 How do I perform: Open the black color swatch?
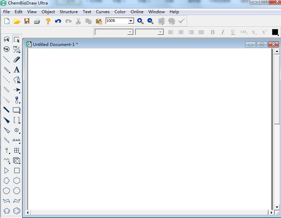[x=275, y=32]
